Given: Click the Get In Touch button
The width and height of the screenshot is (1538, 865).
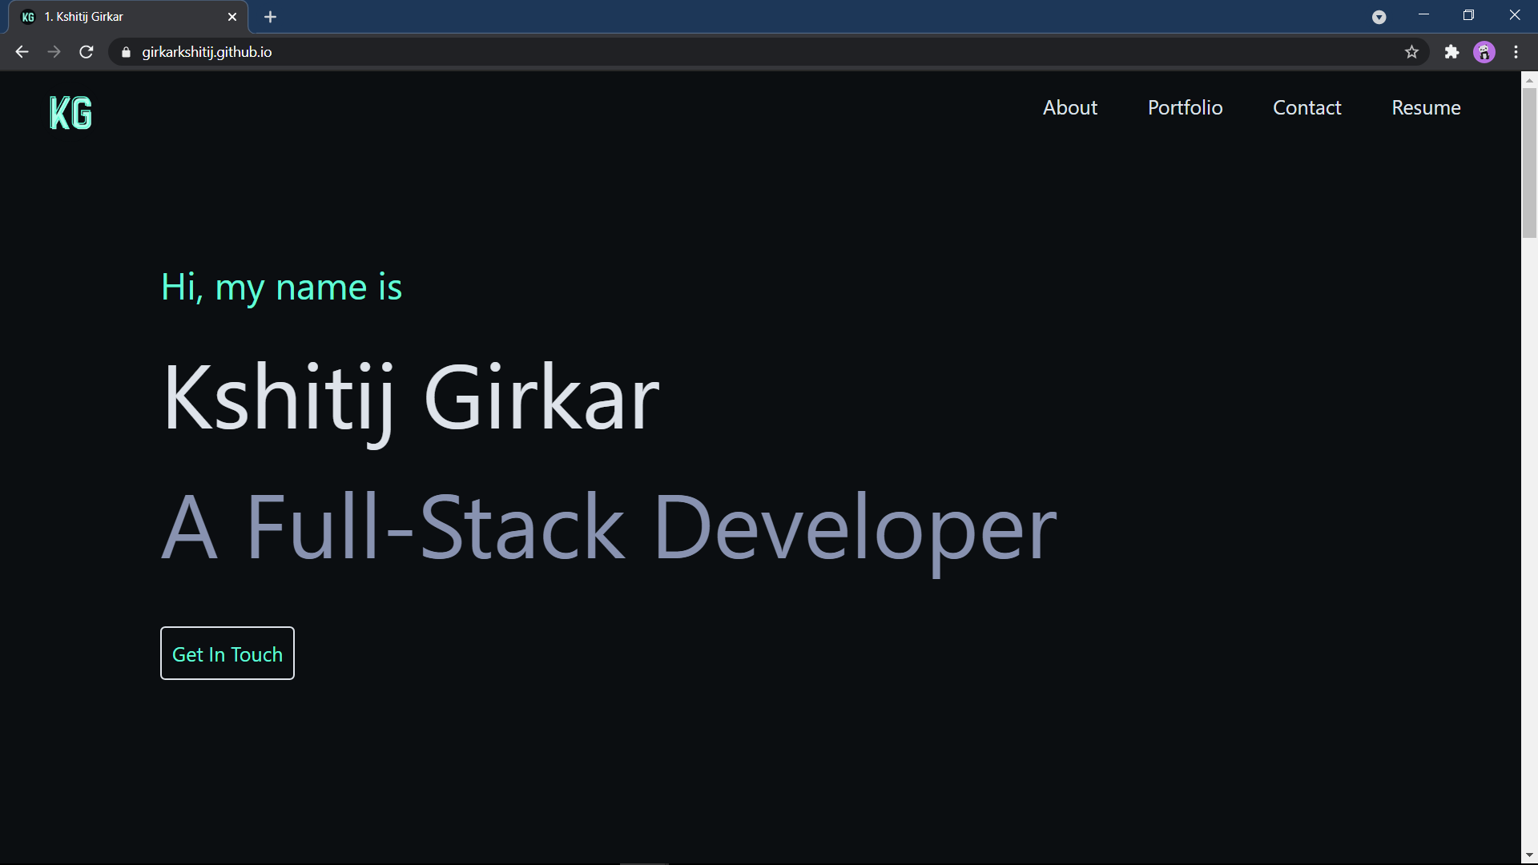Looking at the screenshot, I should 227,653.
